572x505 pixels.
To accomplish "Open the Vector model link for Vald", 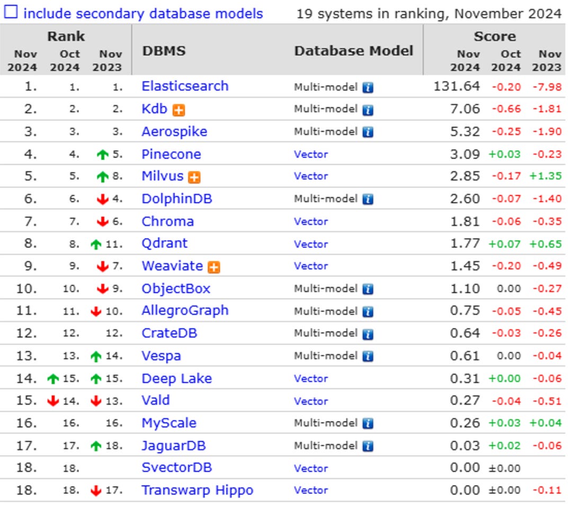I will coord(311,401).
